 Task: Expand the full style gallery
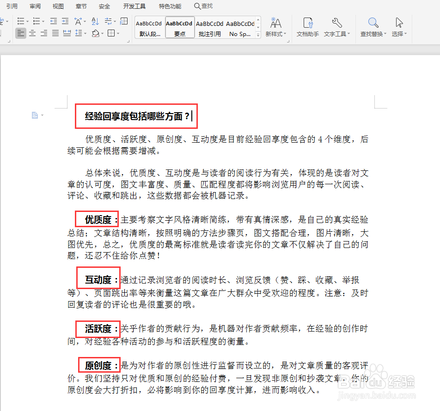click(x=258, y=35)
